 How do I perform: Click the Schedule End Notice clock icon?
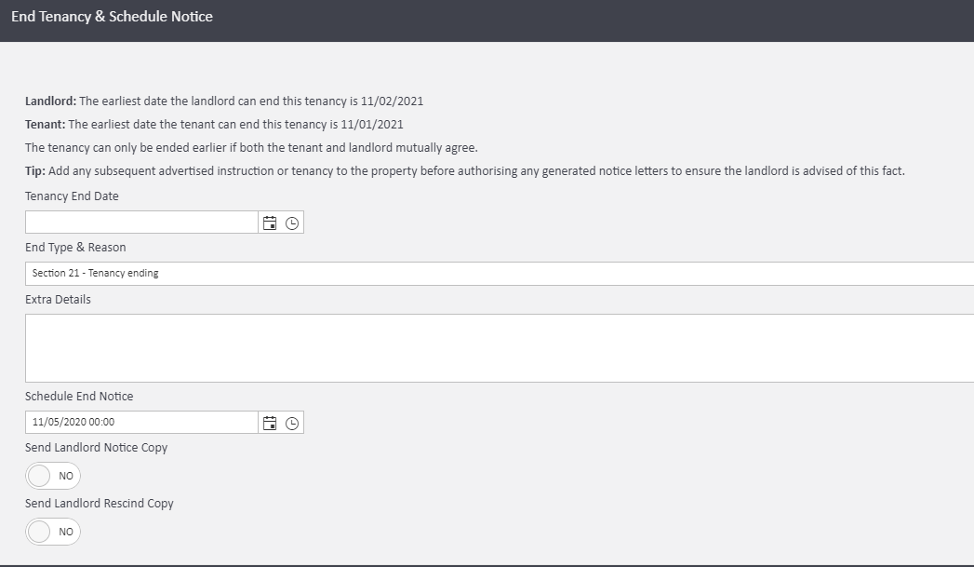(292, 424)
